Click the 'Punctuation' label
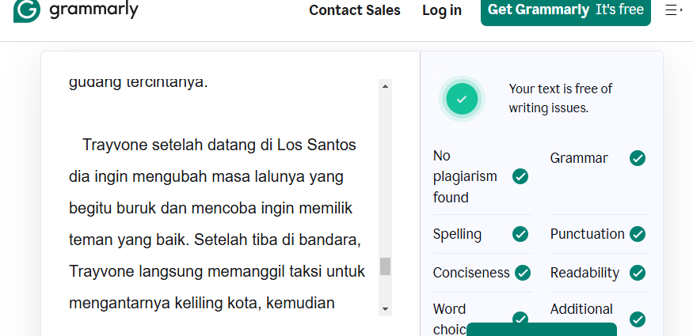Viewport: 693px width, 336px height. pyautogui.click(x=588, y=234)
